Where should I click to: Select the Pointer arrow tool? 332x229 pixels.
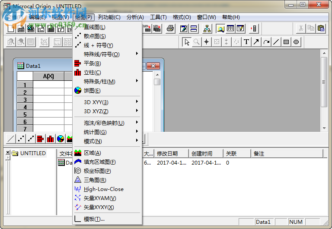point(187,42)
